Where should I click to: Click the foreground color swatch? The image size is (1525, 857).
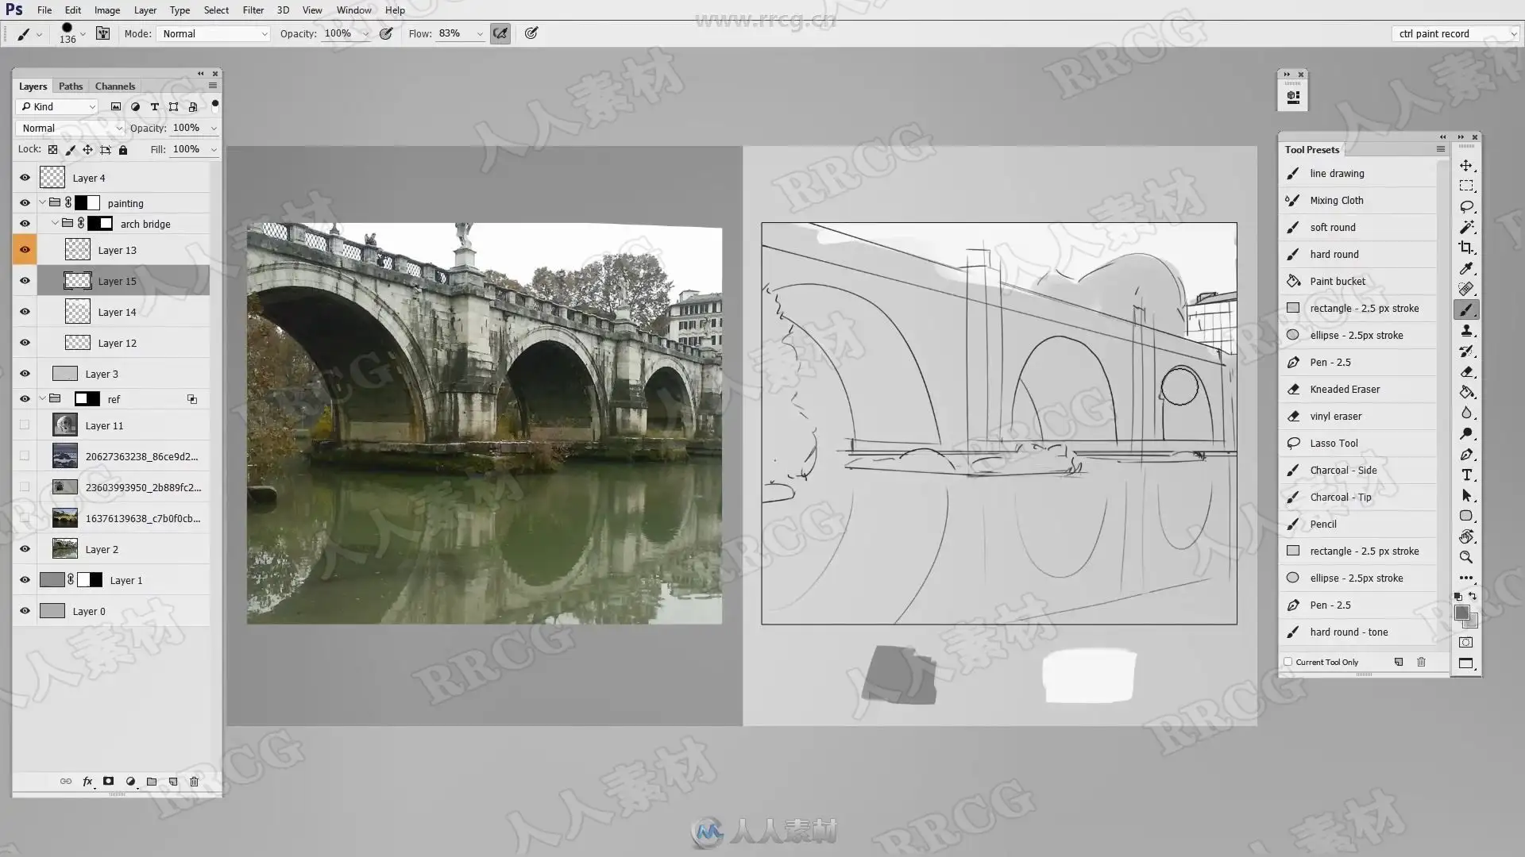pyautogui.click(x=1461, y=613)
